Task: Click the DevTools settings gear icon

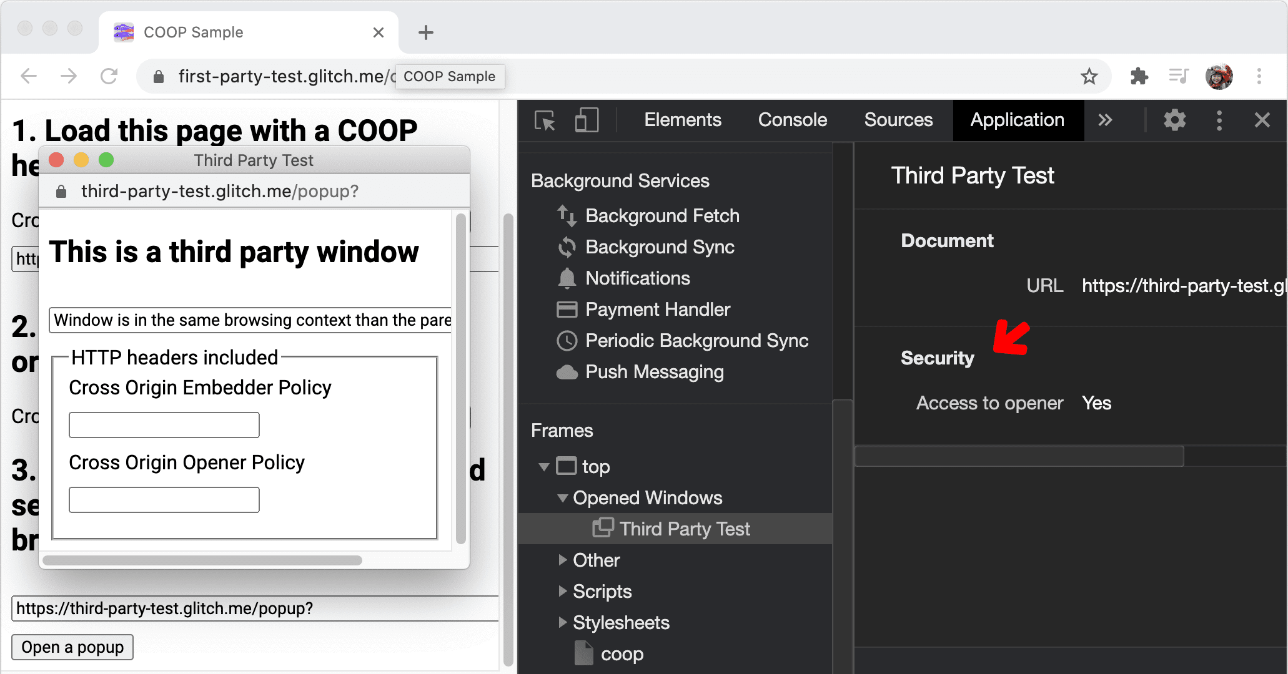Action: pyautogui.click(x=1174, y=120)
